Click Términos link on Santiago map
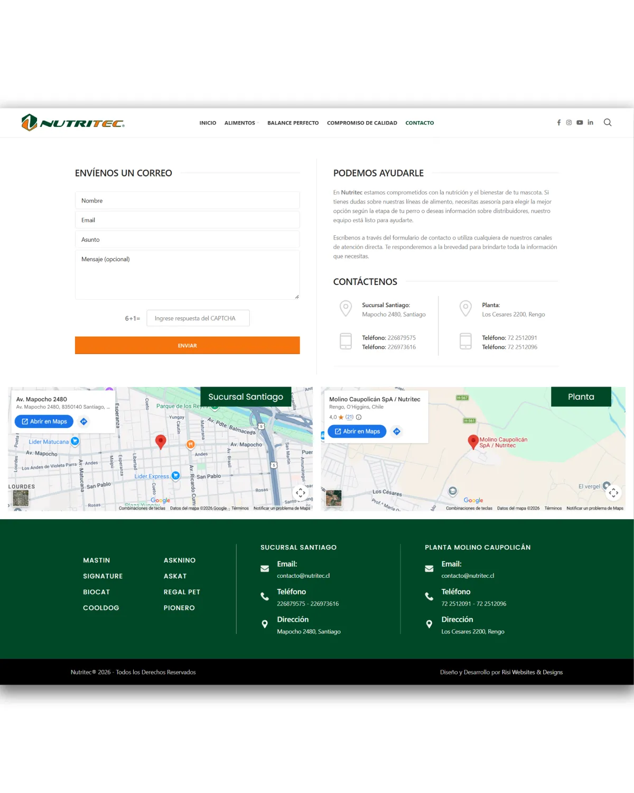The width and height of the screenshot is (634, 793). tap(240, 508)
